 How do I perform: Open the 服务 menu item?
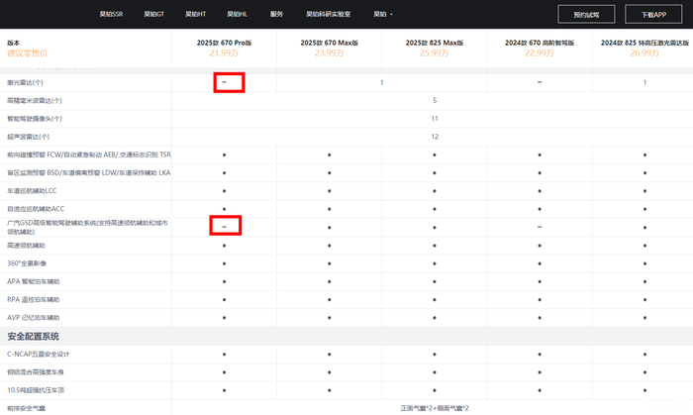click(276, 15)
